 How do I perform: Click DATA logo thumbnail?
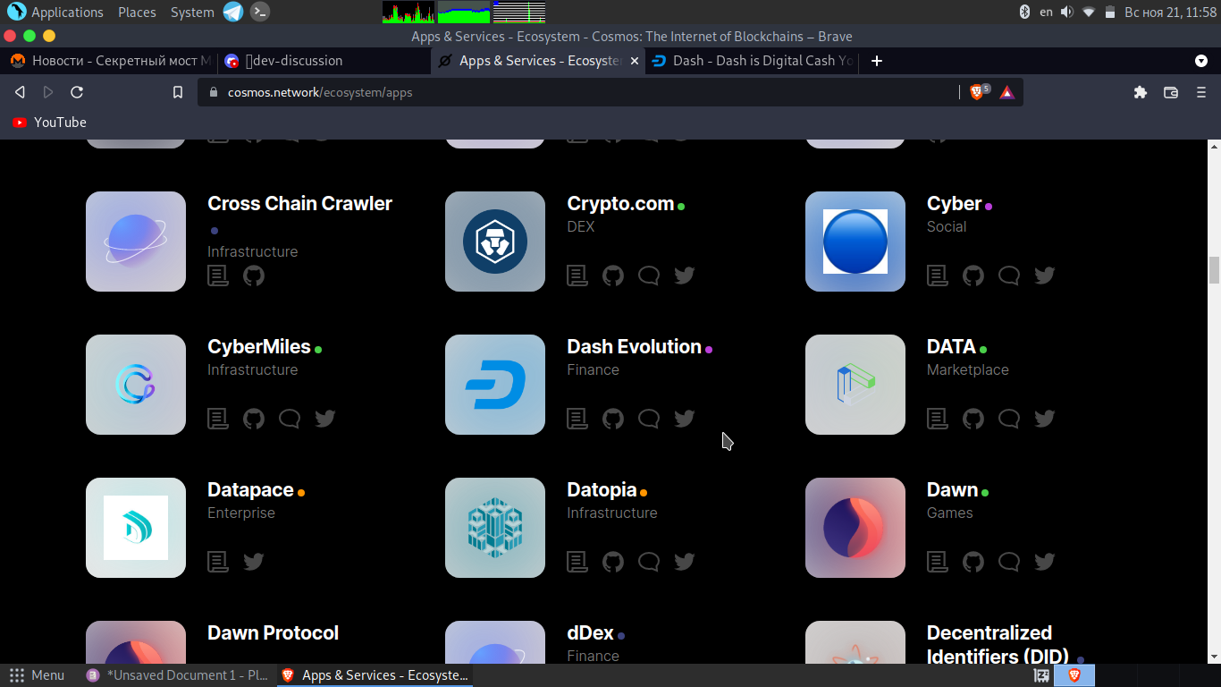pyautogui.click(x=855, y=385)
